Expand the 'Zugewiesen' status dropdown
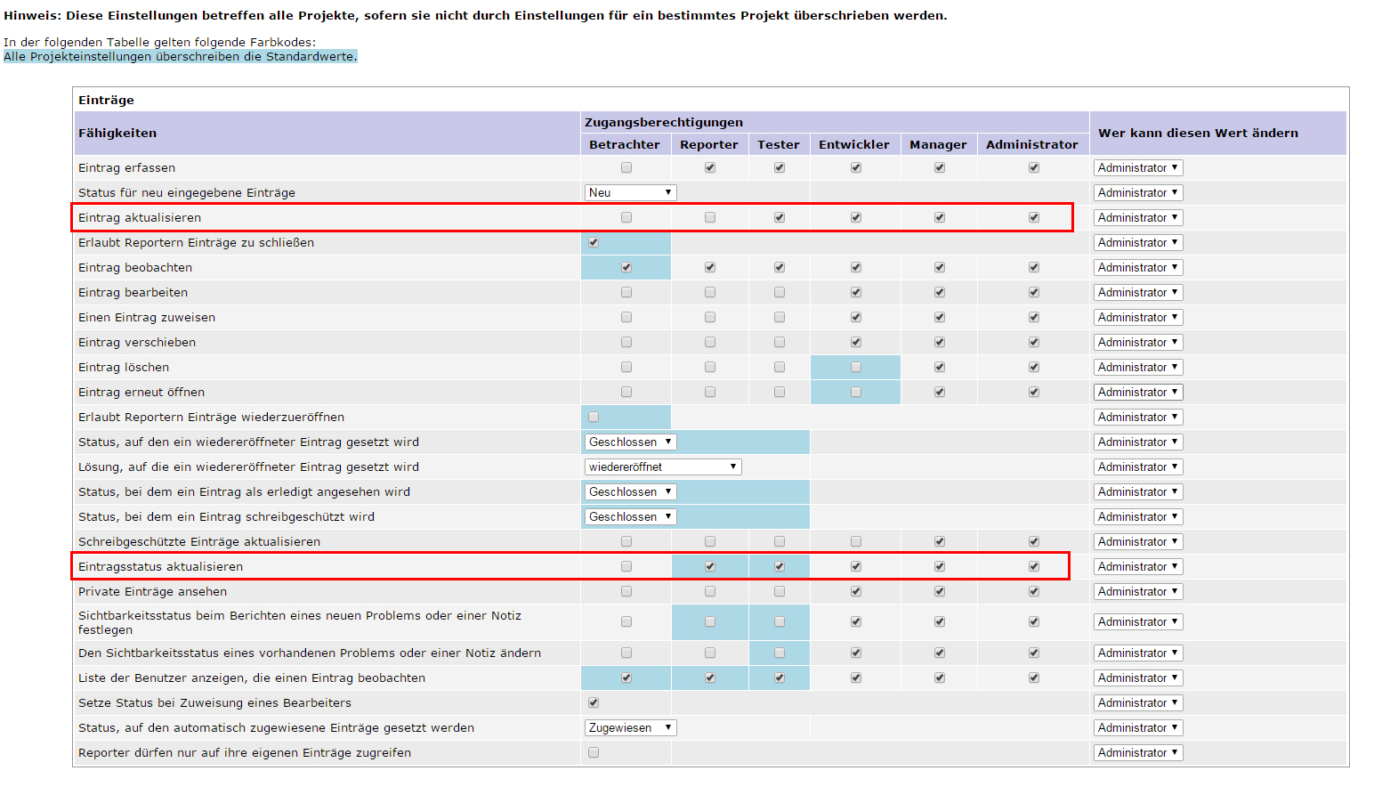The image size is (1382, 787). pyautogui.click(x=630, y=727)
